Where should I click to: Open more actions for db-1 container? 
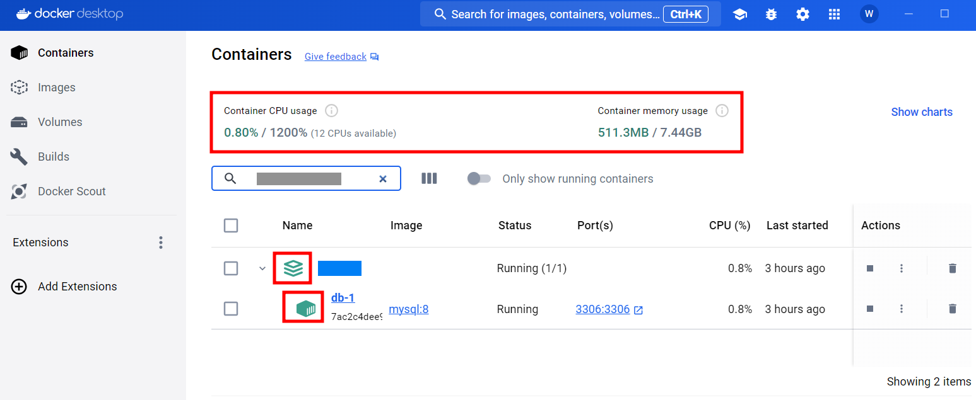point(902,309)
